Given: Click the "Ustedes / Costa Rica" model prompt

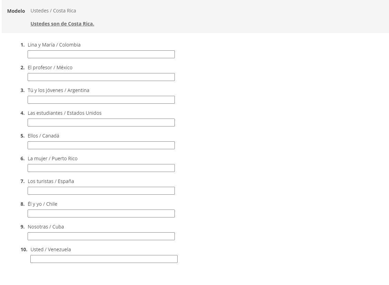Looking at the screenshot, I should point(53,11).
